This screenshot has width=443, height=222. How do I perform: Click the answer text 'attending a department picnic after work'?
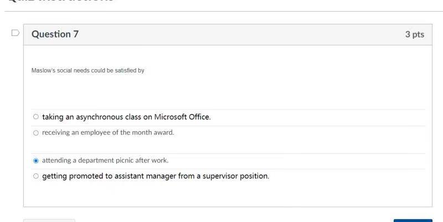[x=105, y=161]
